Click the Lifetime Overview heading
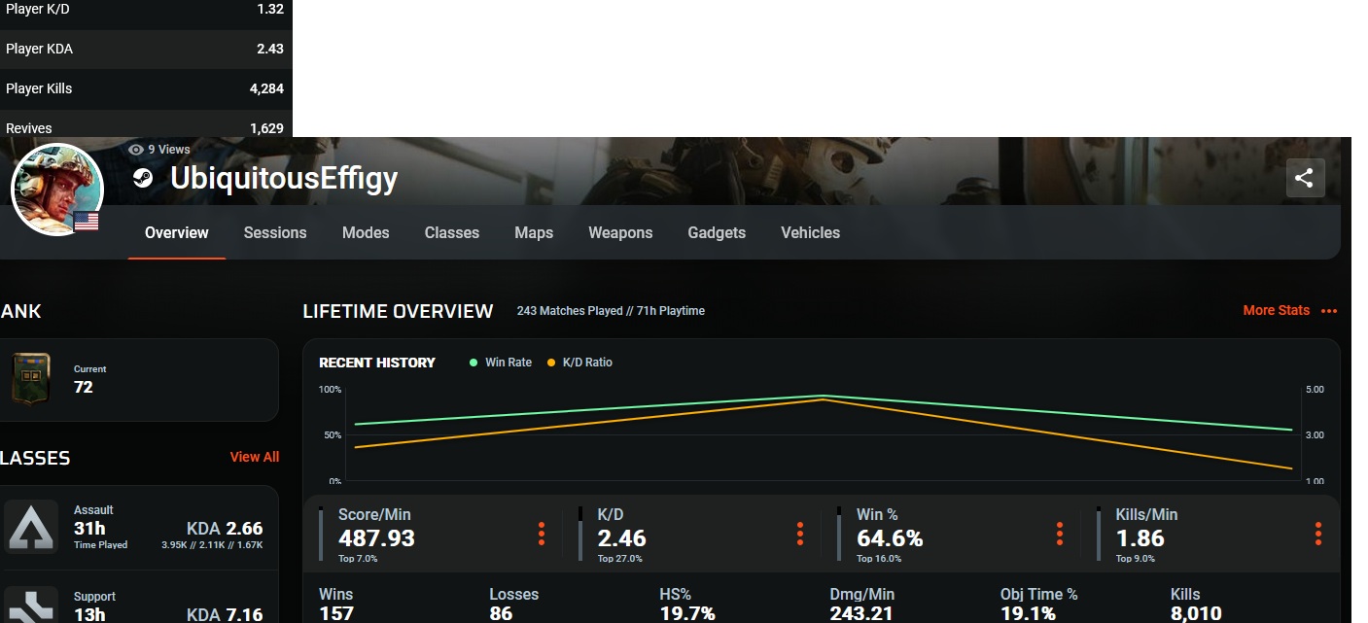This screenshot has width=1368, height=623. (x=398, y=311)
